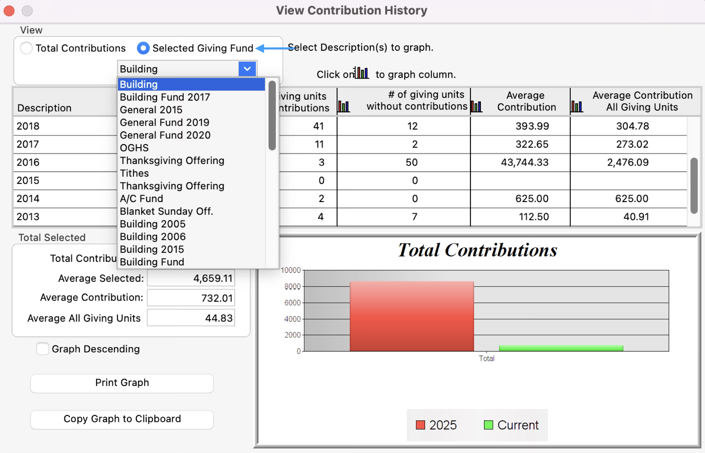Click Copy Graph to Clipboard button
Image resolution: width=705 pixels, height=453 pixels.
click(x=122, y=419)
